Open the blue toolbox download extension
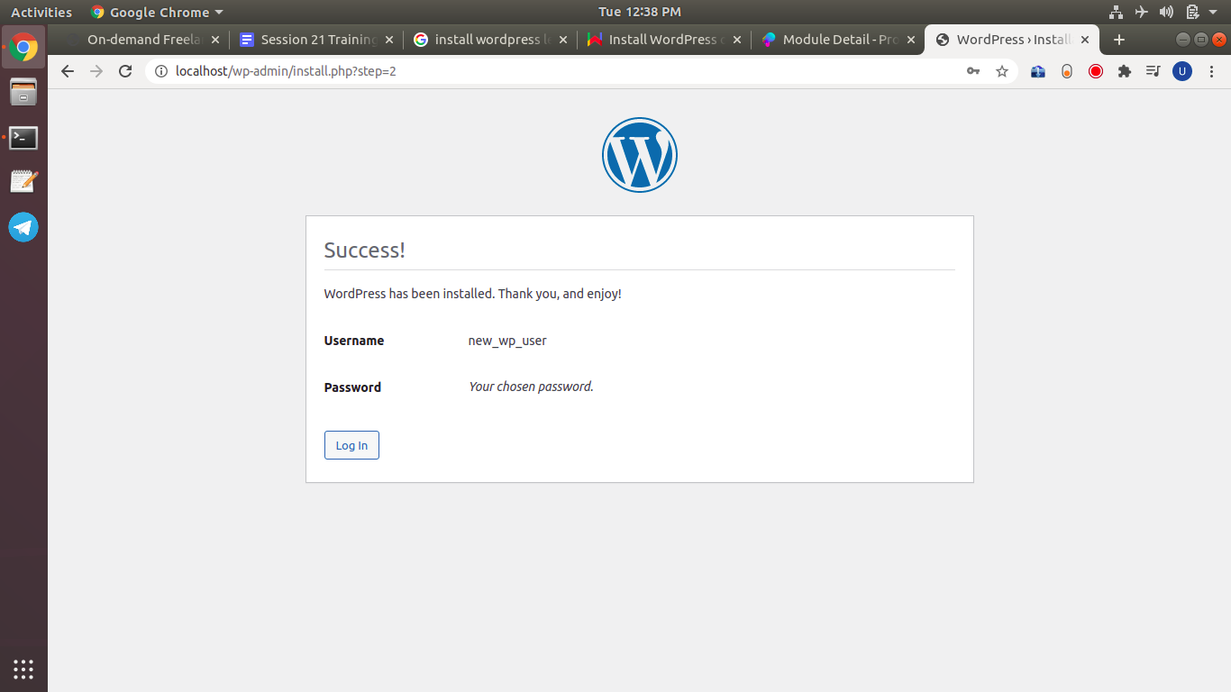The image size is (1231, 692). click(1038, 71)
